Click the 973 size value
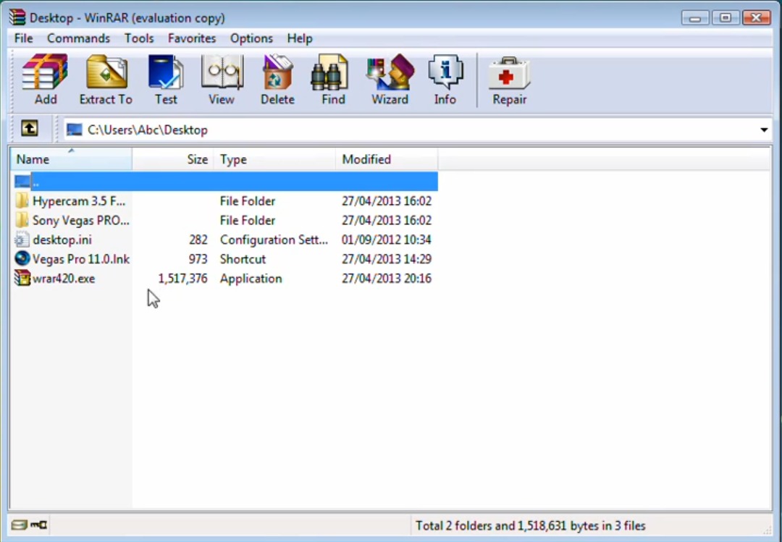This screenshot has width=782, height=542. pyautogui.click(x=198, y=259)
